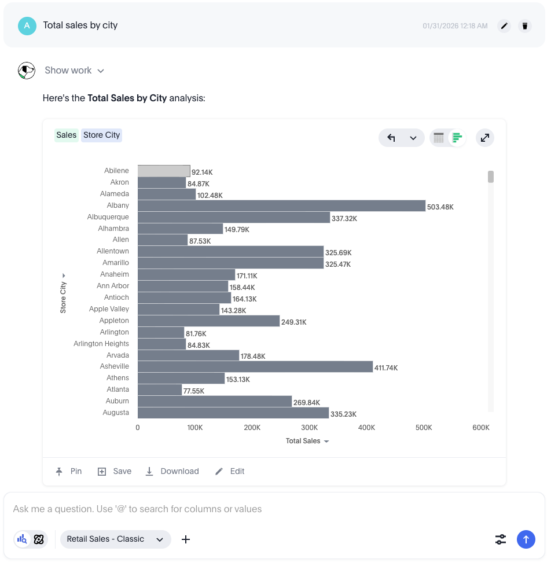The image size is (551, 566).
Task: Edit the 'Total sales by city' question
Action: click(x=504, y=26)
